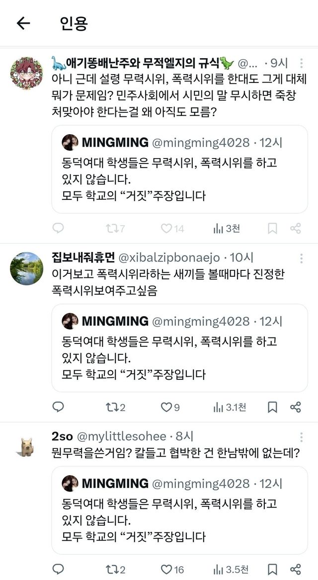Screen dimensions: 318x580
Task: Open the @xibalzipbonaejo username link
Action: 170,257
